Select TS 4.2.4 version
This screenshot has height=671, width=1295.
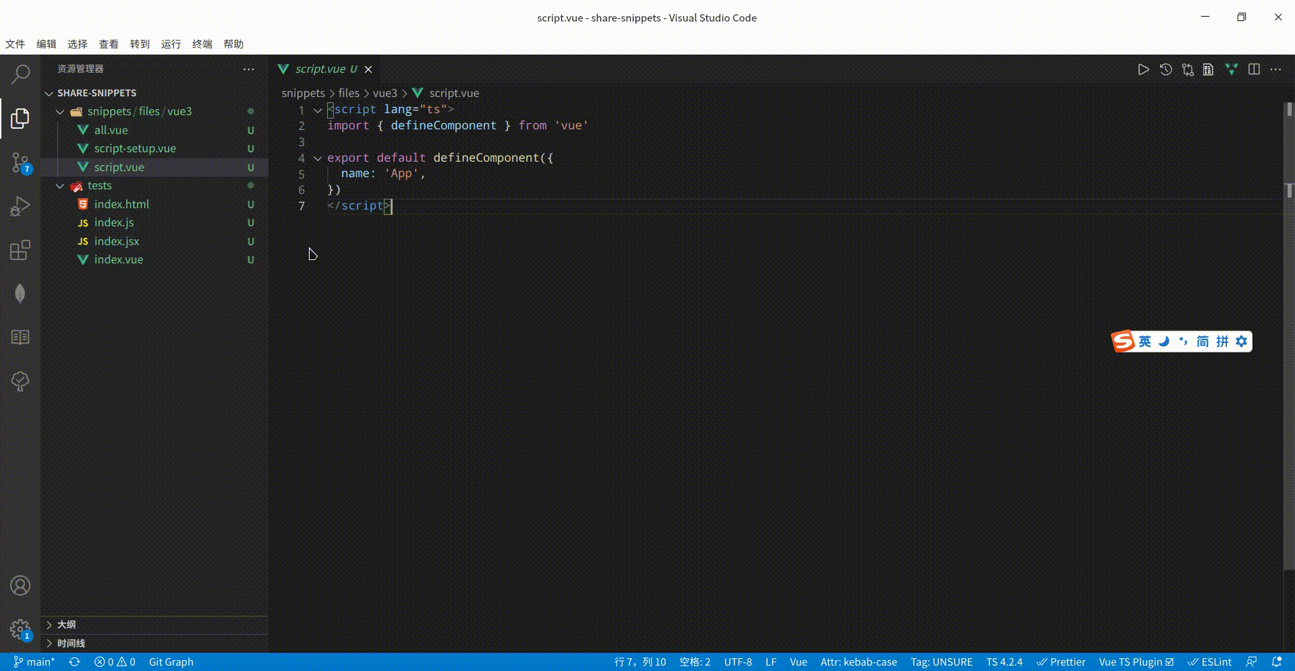click(1004, 662)
